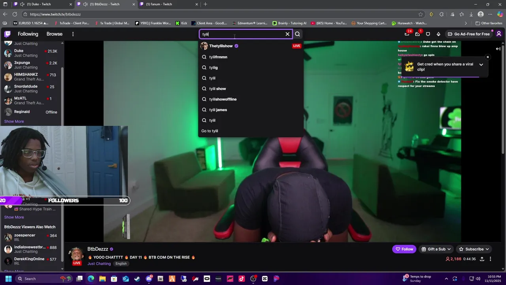
Task: Click Gift a Sub dropdown button
Action: tap(436, 249)
